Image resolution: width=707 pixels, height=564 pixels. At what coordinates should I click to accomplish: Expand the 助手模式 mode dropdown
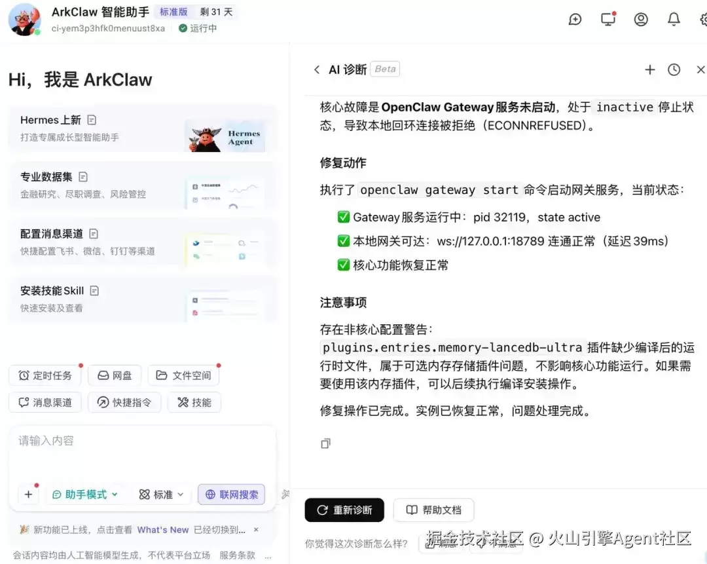tap(84, 495)
